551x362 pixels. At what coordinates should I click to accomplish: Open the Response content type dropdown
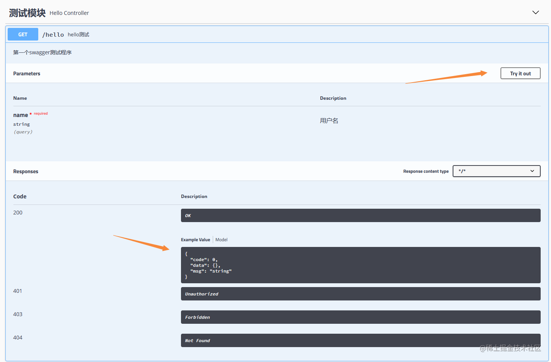coord(496,171)
